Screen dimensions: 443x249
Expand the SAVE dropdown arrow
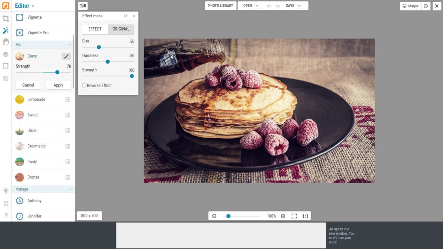(299, 6)
